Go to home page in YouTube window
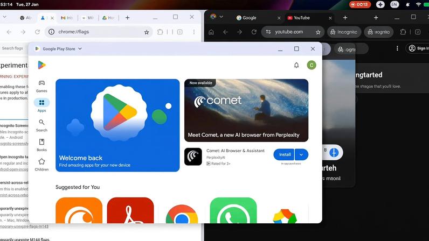Image resolution: width=429 pixels, height=241 pixels. (x=211, y=32)
